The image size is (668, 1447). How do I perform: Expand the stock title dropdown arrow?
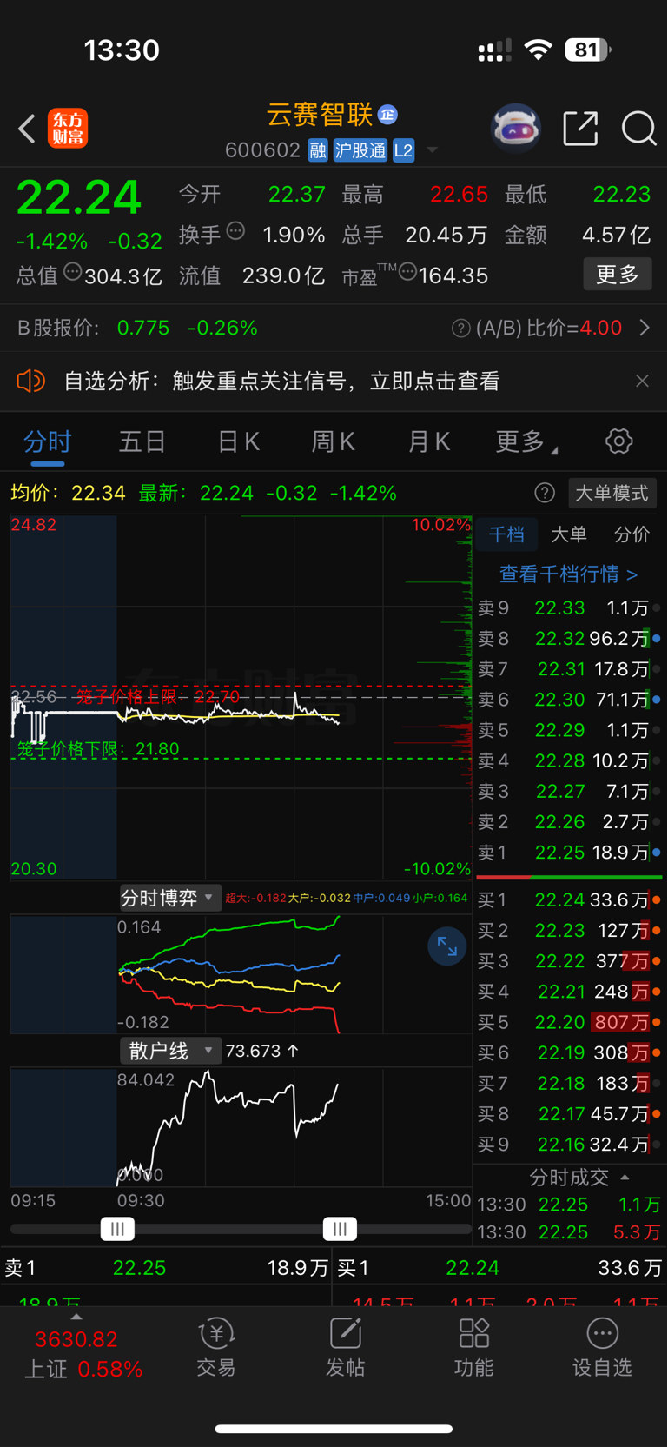click(x=432, y=150)
